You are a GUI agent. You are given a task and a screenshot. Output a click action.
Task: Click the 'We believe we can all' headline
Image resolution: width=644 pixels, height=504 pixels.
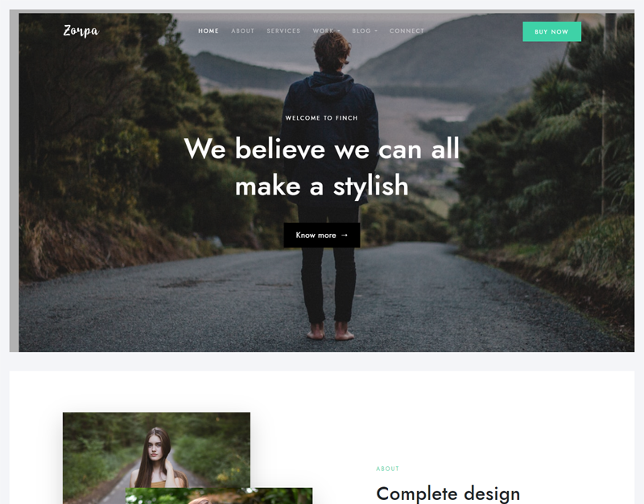pos(321,149)
